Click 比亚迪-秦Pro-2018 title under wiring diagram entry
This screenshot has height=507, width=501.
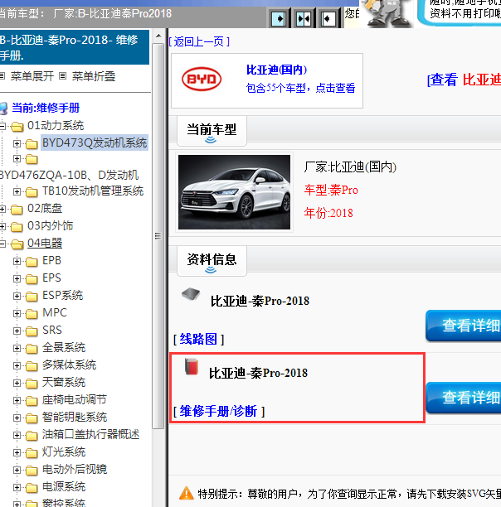pos(260,302)
